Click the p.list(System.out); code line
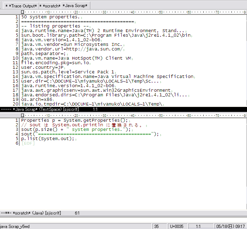This screenshot has width=247, height=229. click(x=48, y=139)
